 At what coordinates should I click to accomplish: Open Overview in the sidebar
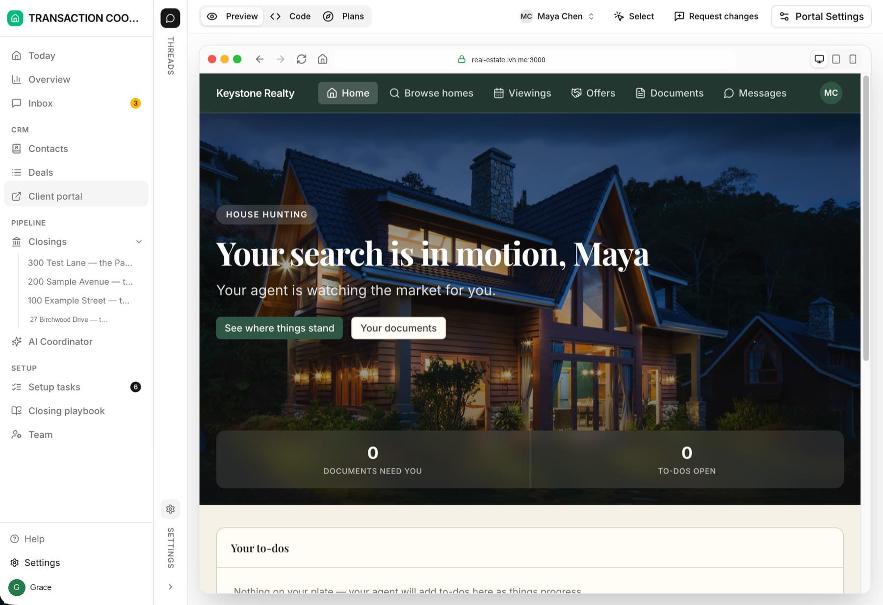76,79
